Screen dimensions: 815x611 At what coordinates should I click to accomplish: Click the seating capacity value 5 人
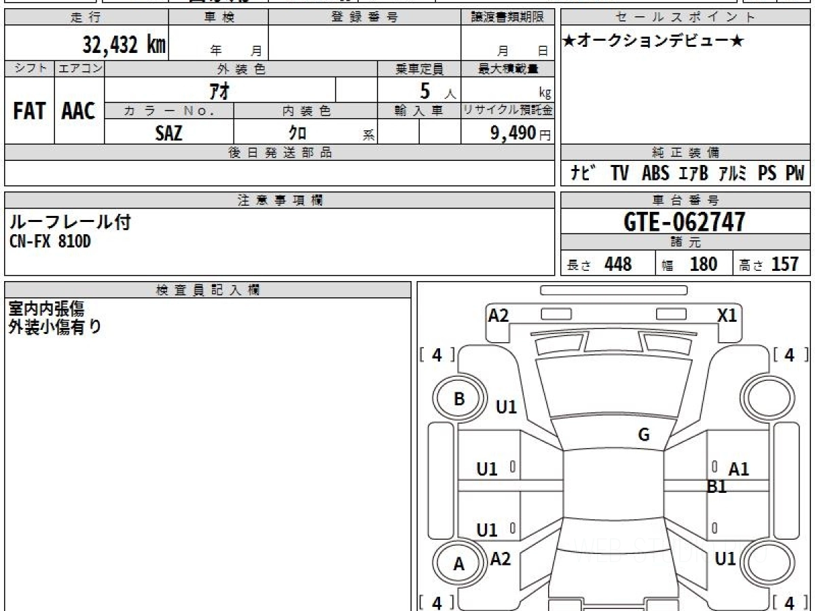(x=438, y=90)
